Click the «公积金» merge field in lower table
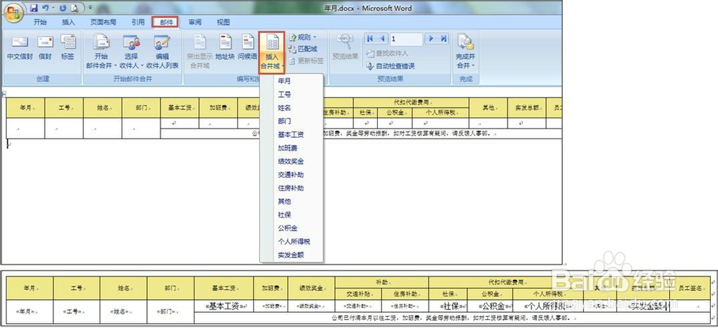 (x=493, y=306)
